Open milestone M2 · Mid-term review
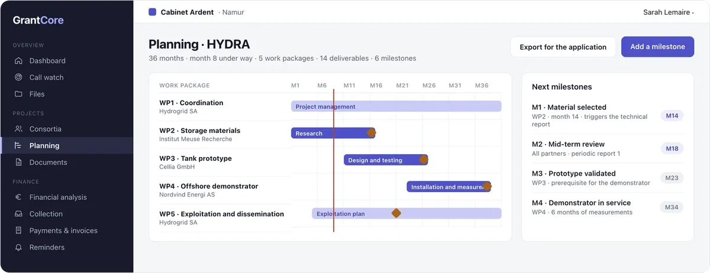Screen dimensions: 710x273 (608, 148)
